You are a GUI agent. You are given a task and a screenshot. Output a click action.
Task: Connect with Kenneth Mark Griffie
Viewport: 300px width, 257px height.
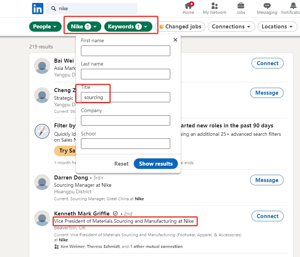point(267,216)
